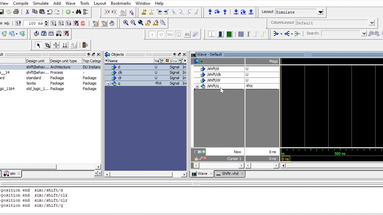
Task: Click the Step Into arrow icon
Action: tap(210, 12)
